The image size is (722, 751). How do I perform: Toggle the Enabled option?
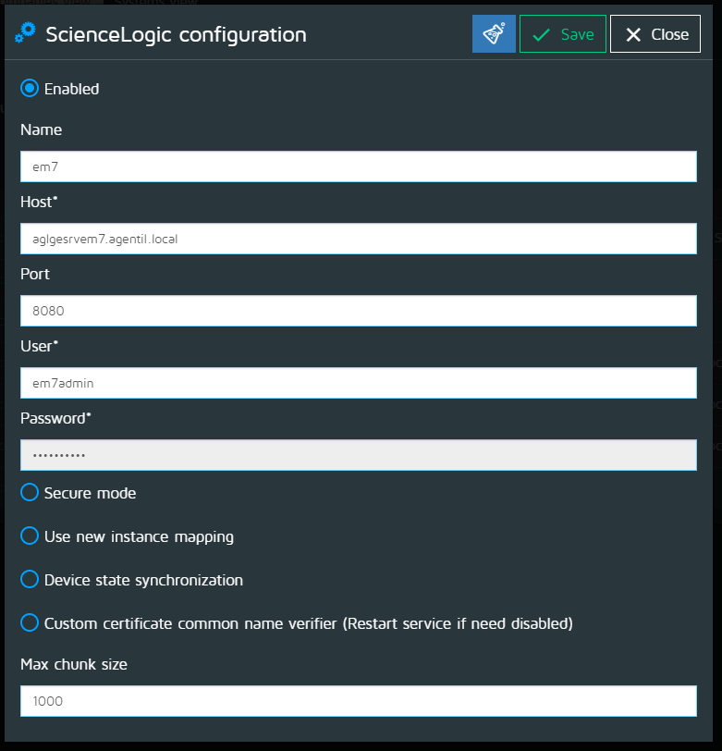(x=30, y=89)
